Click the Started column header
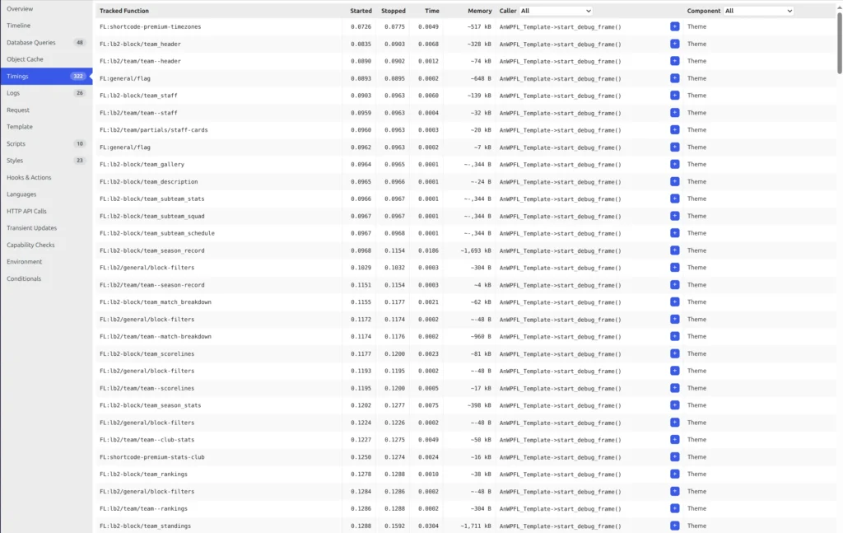 (x=361, y=11)
